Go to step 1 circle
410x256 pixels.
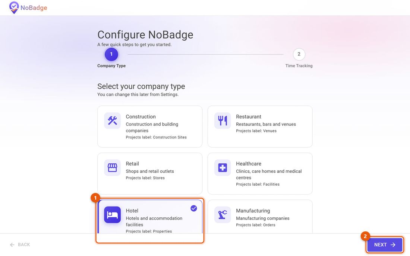pos(111,54)
